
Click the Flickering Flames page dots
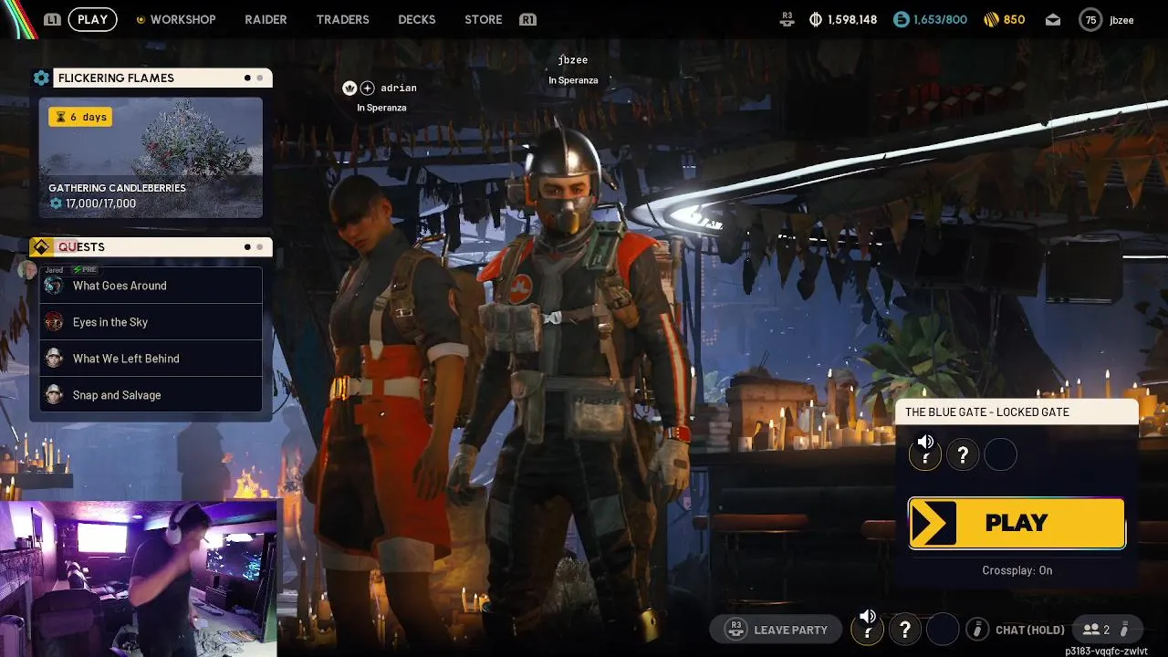[253, 78]
